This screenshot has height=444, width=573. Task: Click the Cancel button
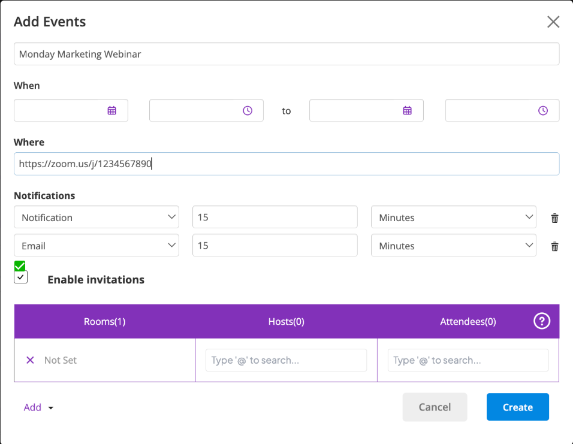(435, 407)
